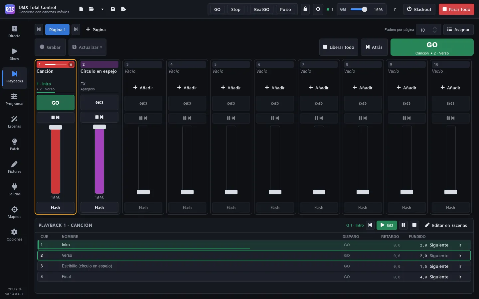Click Liberar todo

[339, 47]
